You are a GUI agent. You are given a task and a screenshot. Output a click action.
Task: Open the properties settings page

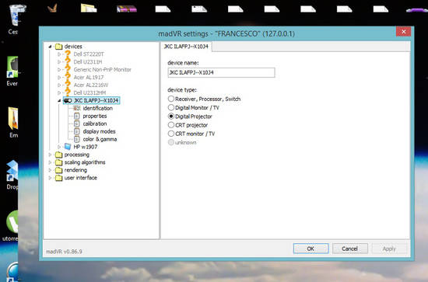pos(95,116)
